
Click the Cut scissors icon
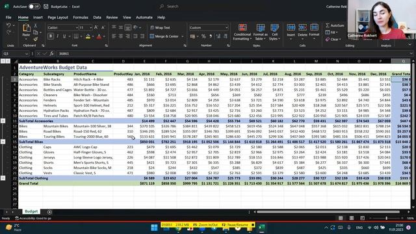tap(35, 25)
